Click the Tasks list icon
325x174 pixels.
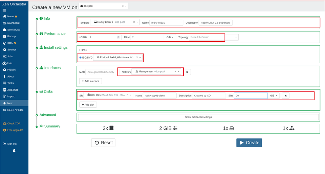(x=4, y=83)
